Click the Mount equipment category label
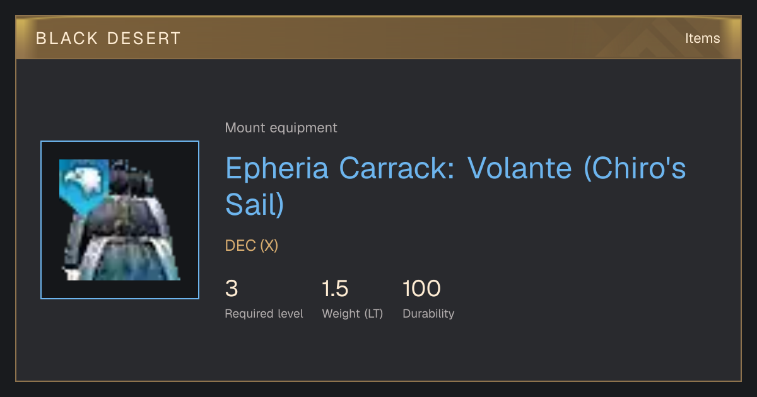 pyautogui.click(x=281, y=128)
